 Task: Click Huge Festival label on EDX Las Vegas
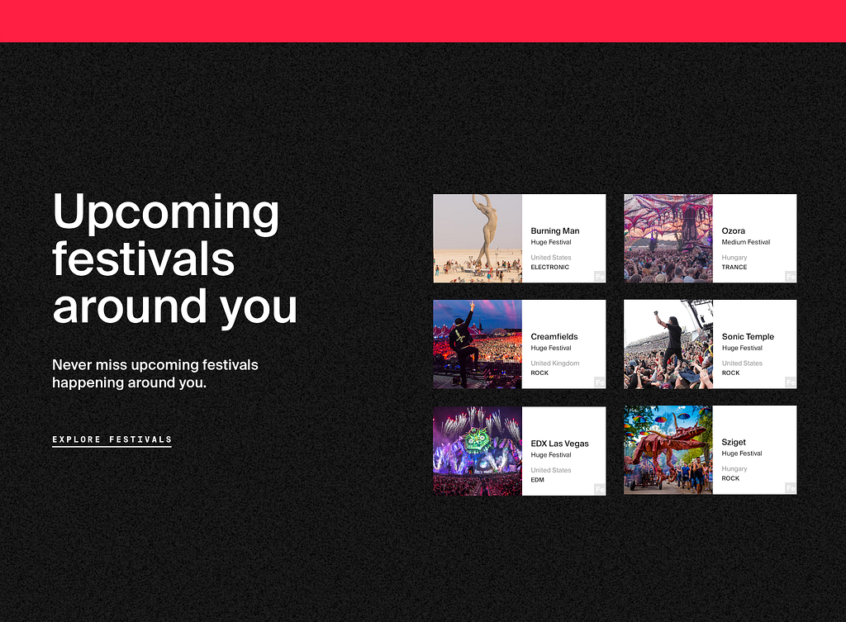point(551,455)
